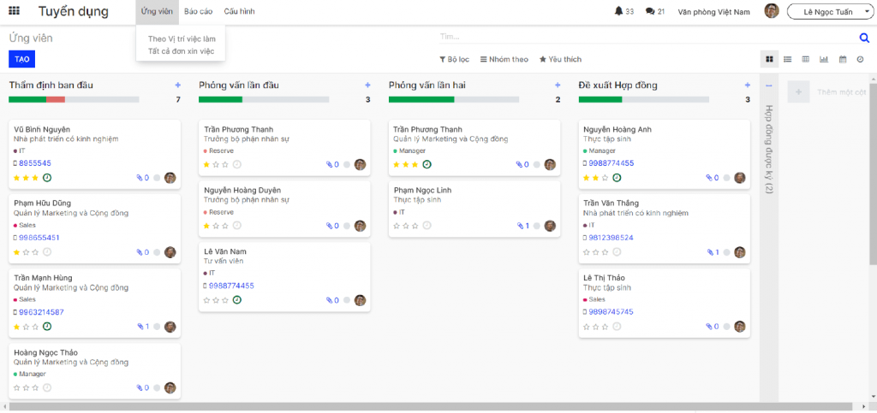
Task: Open Báo cáo menu
Action: 198,11
